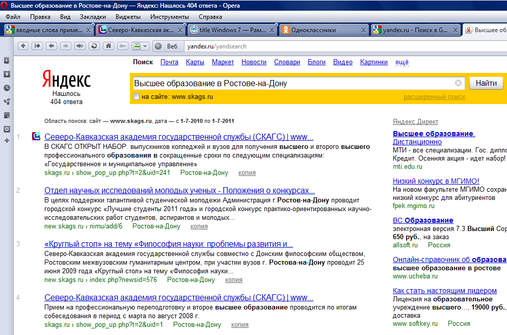This screenshot has width=507, height=335.
Task: Open the Новости link
Action: tap(254, 62)
